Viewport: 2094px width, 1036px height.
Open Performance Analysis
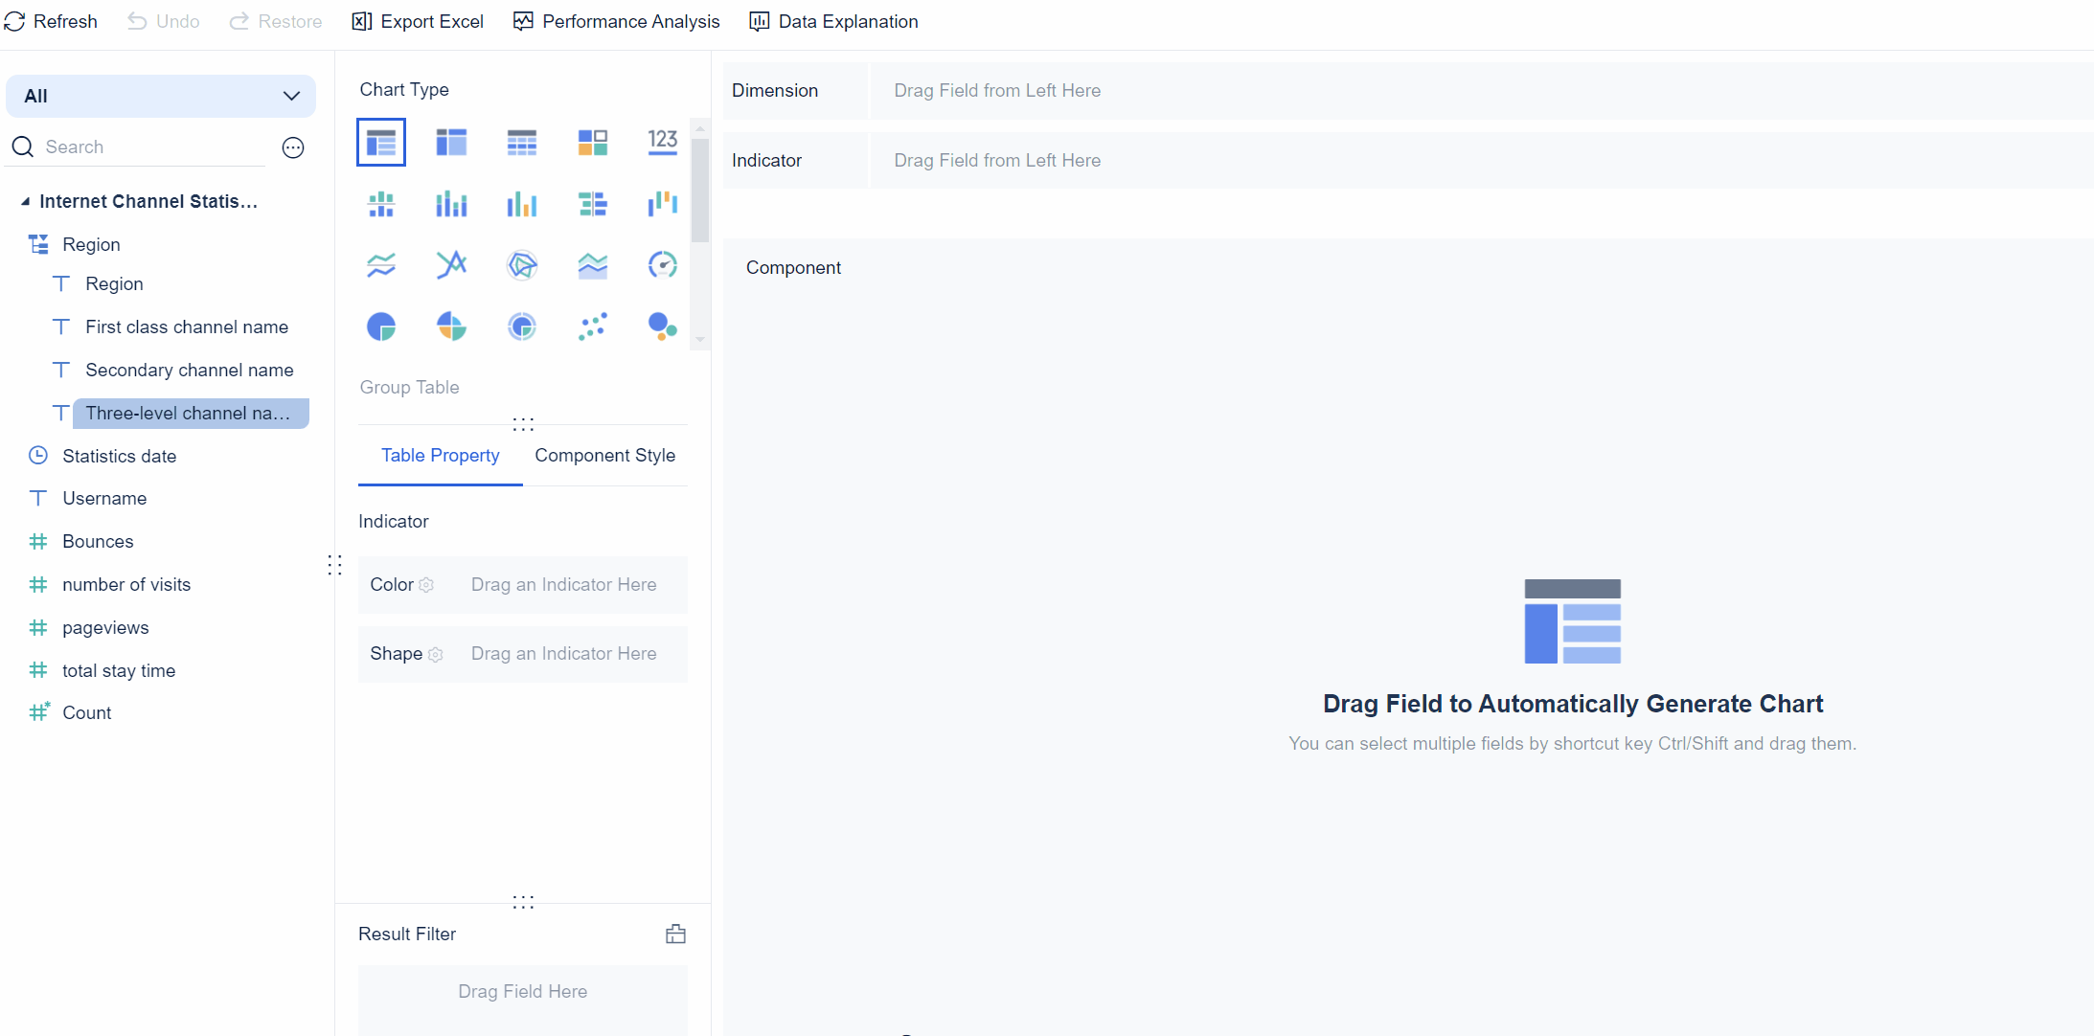pos(616,21)
